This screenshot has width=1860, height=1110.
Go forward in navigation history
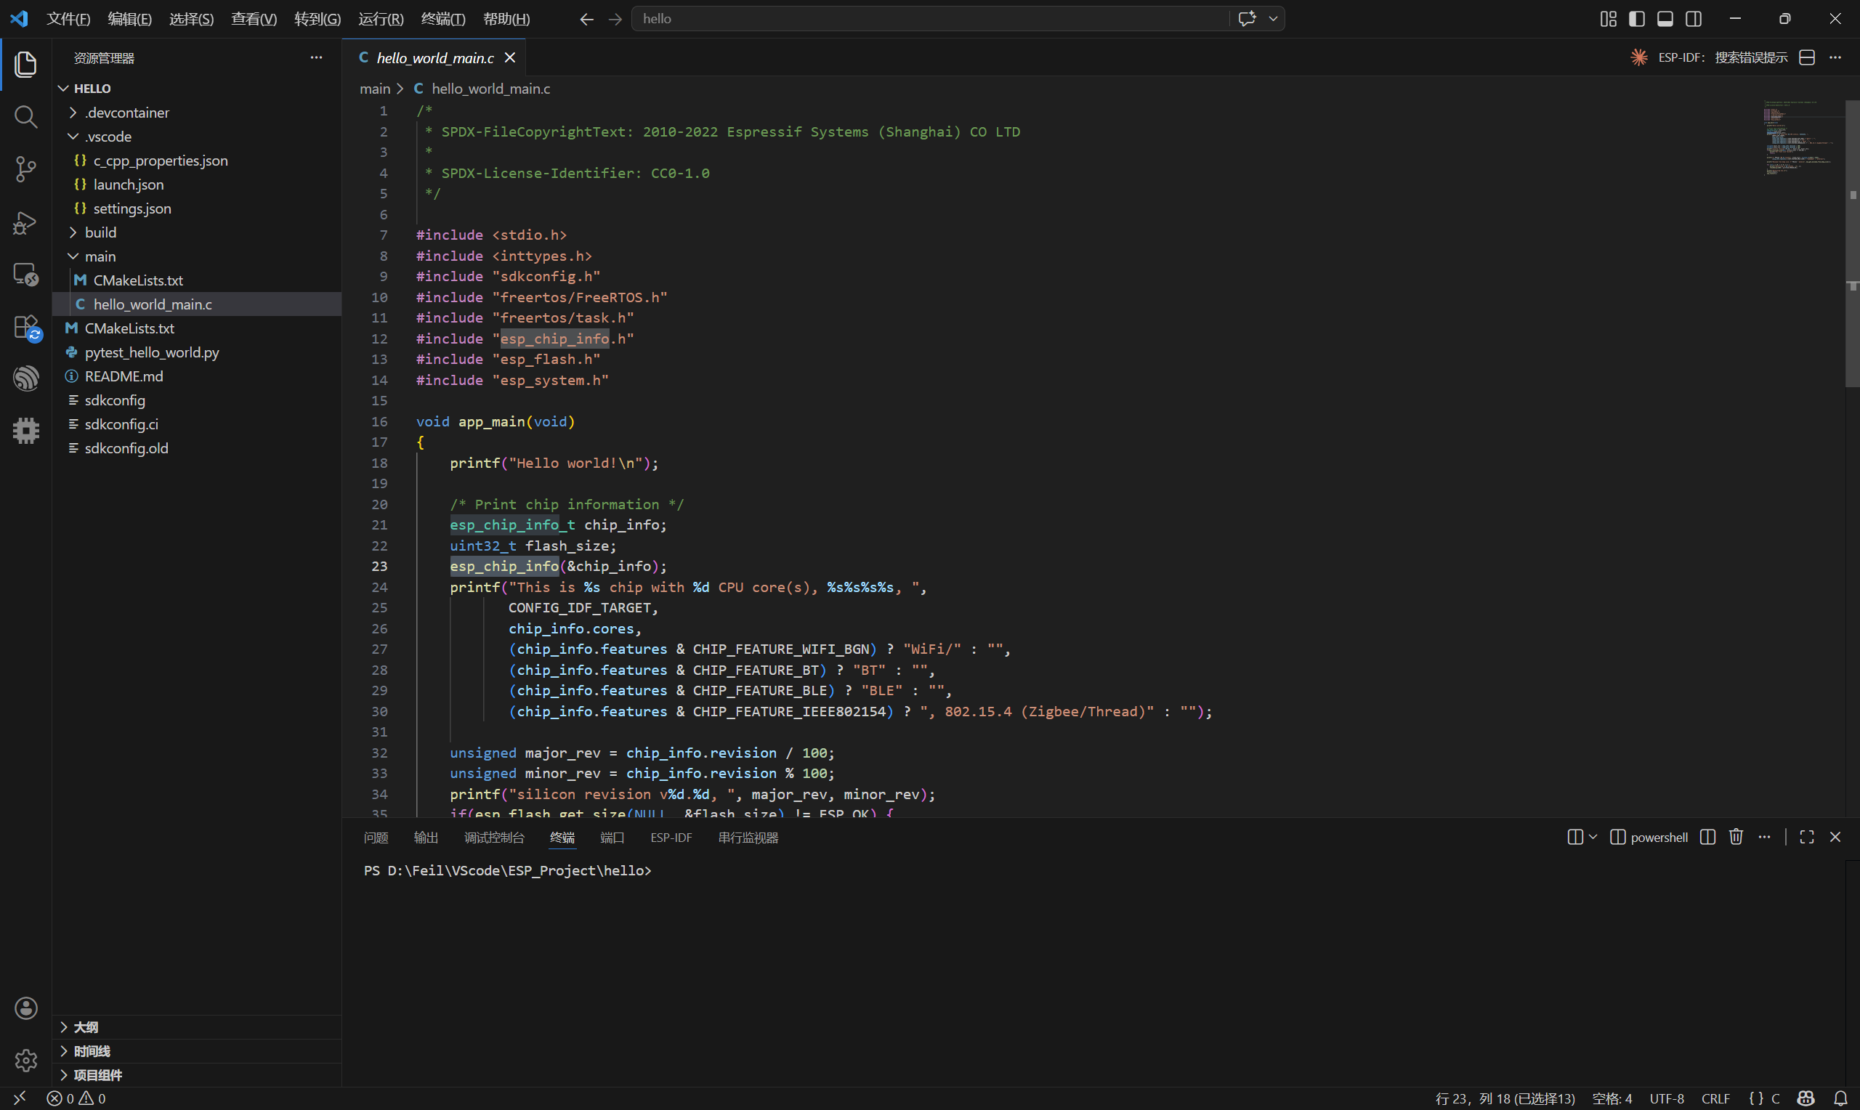tap(615, 19)
